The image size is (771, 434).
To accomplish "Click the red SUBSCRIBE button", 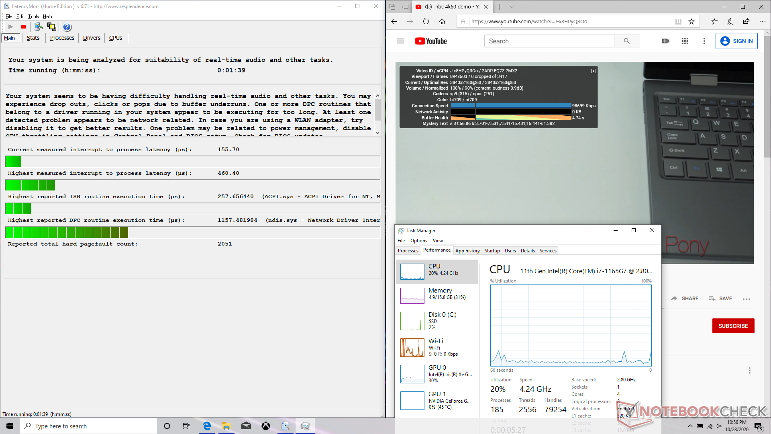I will (733, 326).
